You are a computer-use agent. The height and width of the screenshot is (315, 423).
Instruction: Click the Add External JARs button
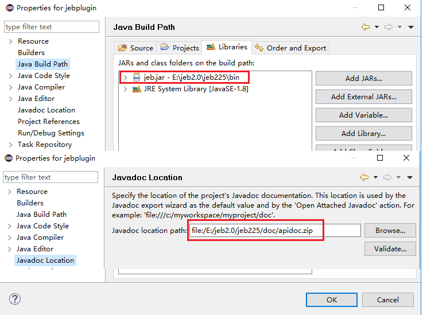coord(363,96)
